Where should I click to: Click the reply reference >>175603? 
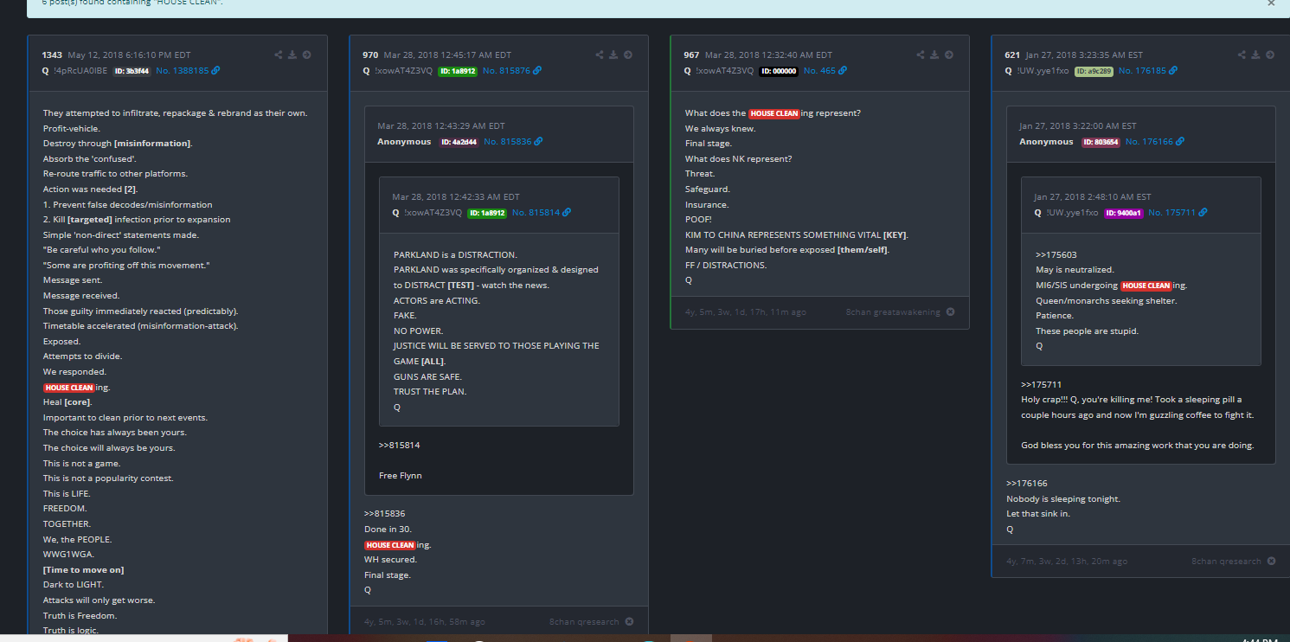1056,254
